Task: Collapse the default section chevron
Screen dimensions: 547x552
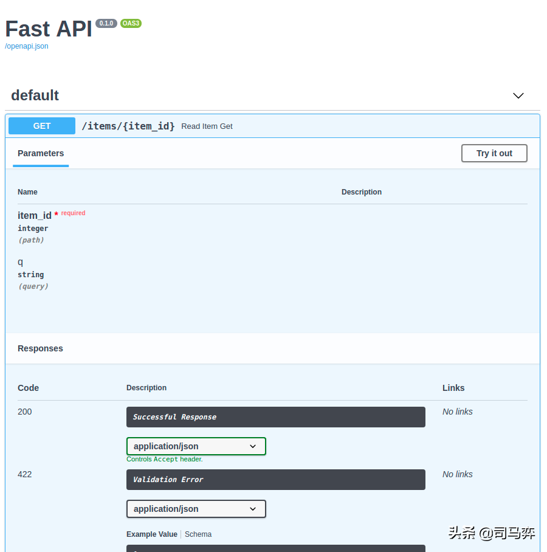Action: click(518, 96)
